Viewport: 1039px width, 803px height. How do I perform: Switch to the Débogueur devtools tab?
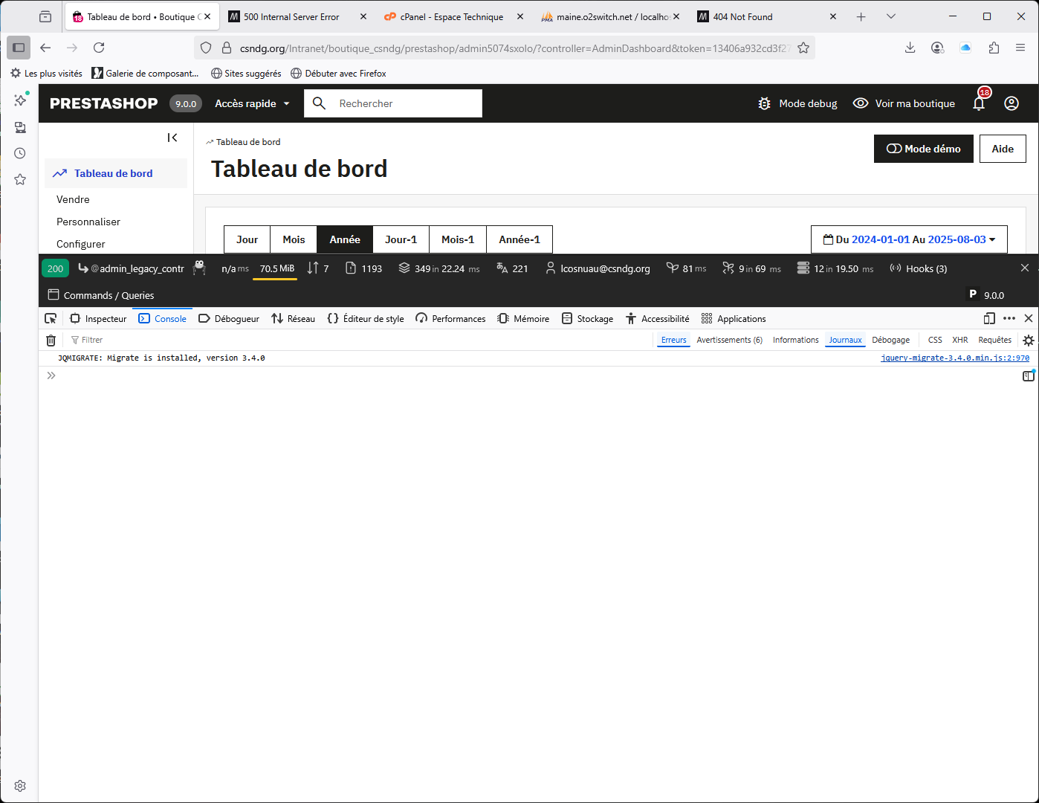click(229, 318)
